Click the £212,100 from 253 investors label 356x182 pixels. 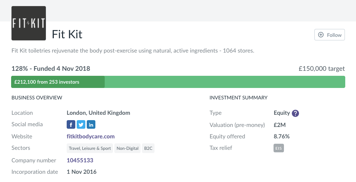click(x=47, y=82)
